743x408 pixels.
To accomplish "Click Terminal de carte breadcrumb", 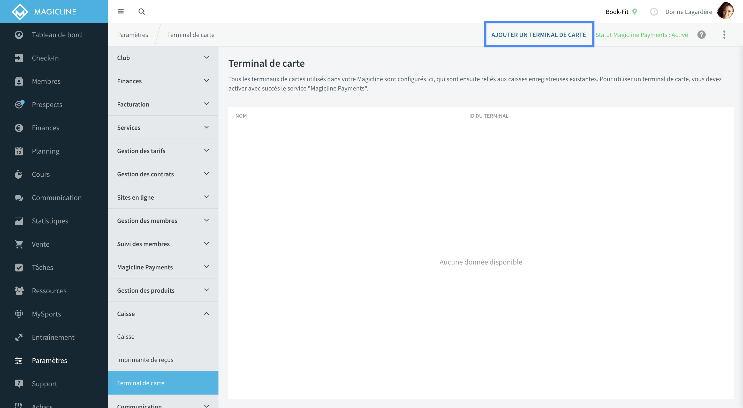I will tap(191, 35).
